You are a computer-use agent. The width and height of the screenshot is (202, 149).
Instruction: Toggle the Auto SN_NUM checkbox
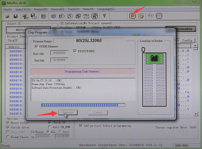point(50,127)
